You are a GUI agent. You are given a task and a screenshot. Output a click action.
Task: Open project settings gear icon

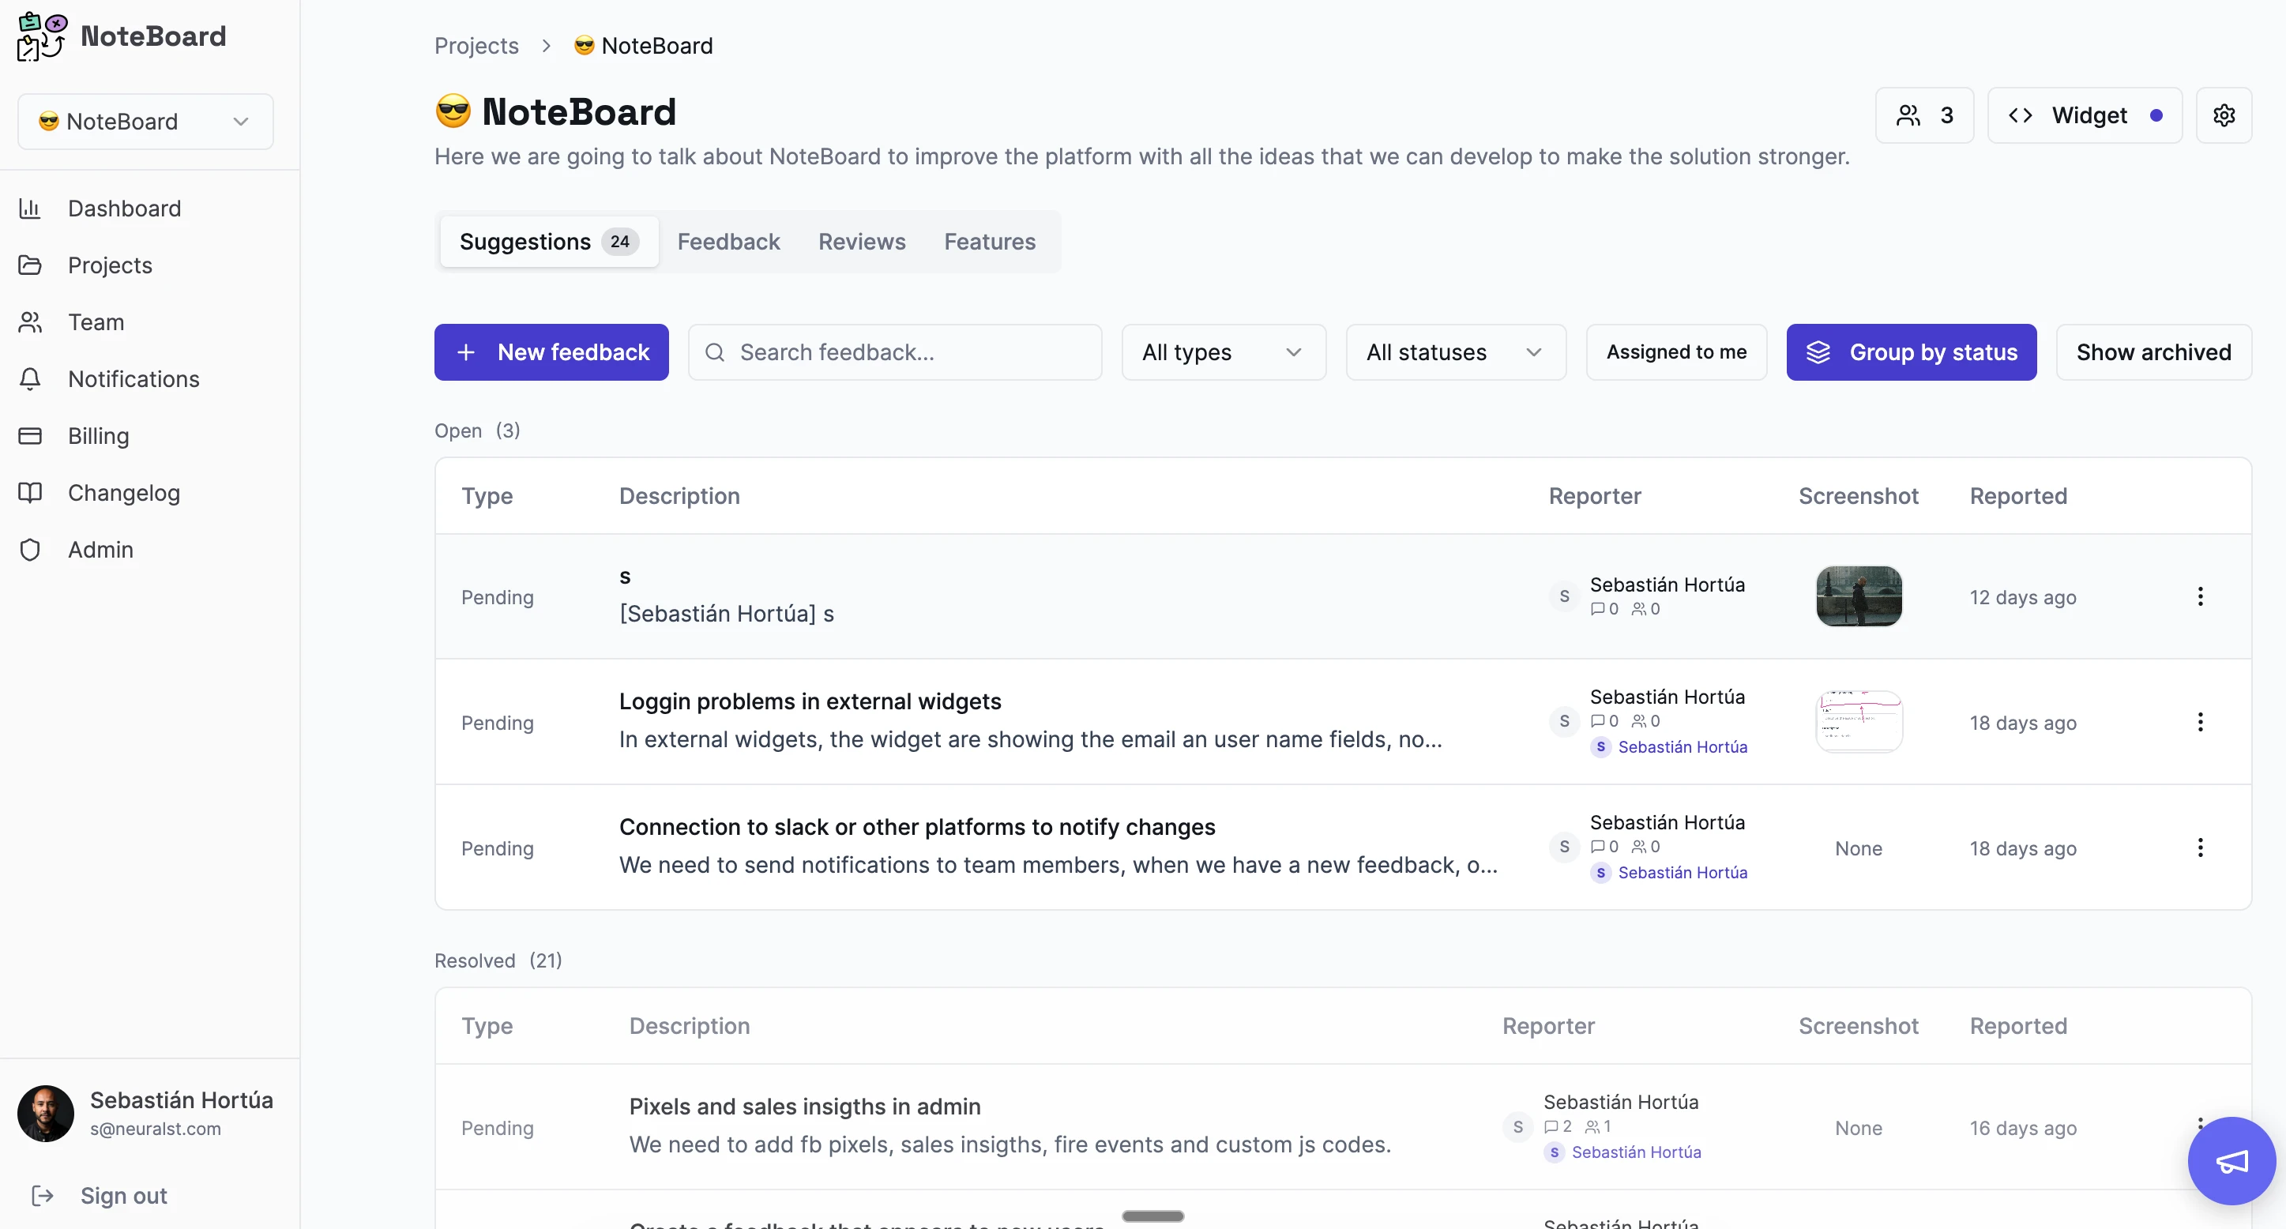pyautogui.click(x=2223, y=115)
